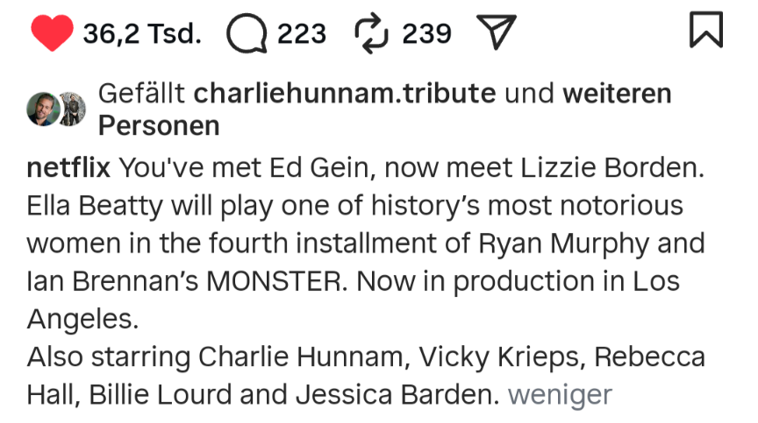This screenshot has height=423, width=758.
Task: Open comments with the speech bubble icon
Action: (x=246, y=34)
